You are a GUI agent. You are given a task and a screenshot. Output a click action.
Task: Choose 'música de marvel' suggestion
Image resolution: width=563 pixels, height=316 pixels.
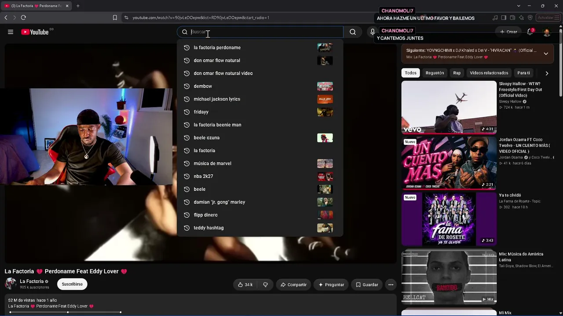pyautogui.click(x=260, y=163)
